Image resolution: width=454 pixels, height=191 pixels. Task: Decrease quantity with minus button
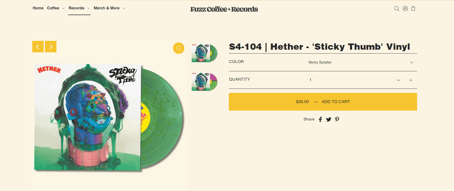[x=398, y=80]
